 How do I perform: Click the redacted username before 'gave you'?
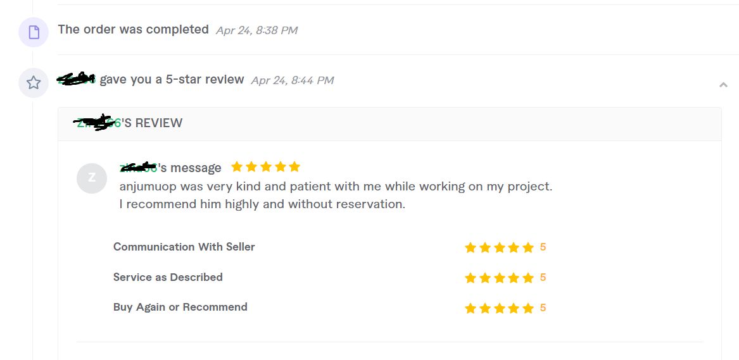click(77, 79)
